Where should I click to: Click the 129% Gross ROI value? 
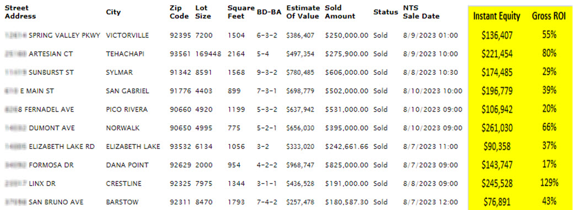click(x=549, y=183)
